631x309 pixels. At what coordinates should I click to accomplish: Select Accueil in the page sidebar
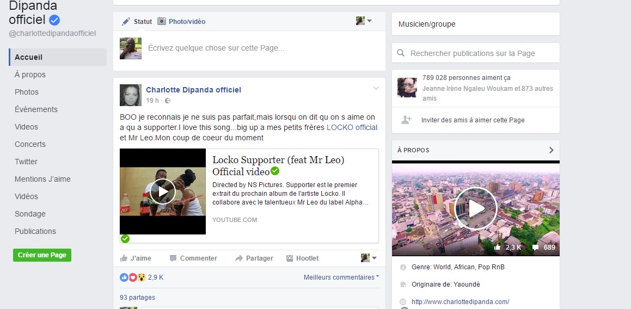pos(58,57)
